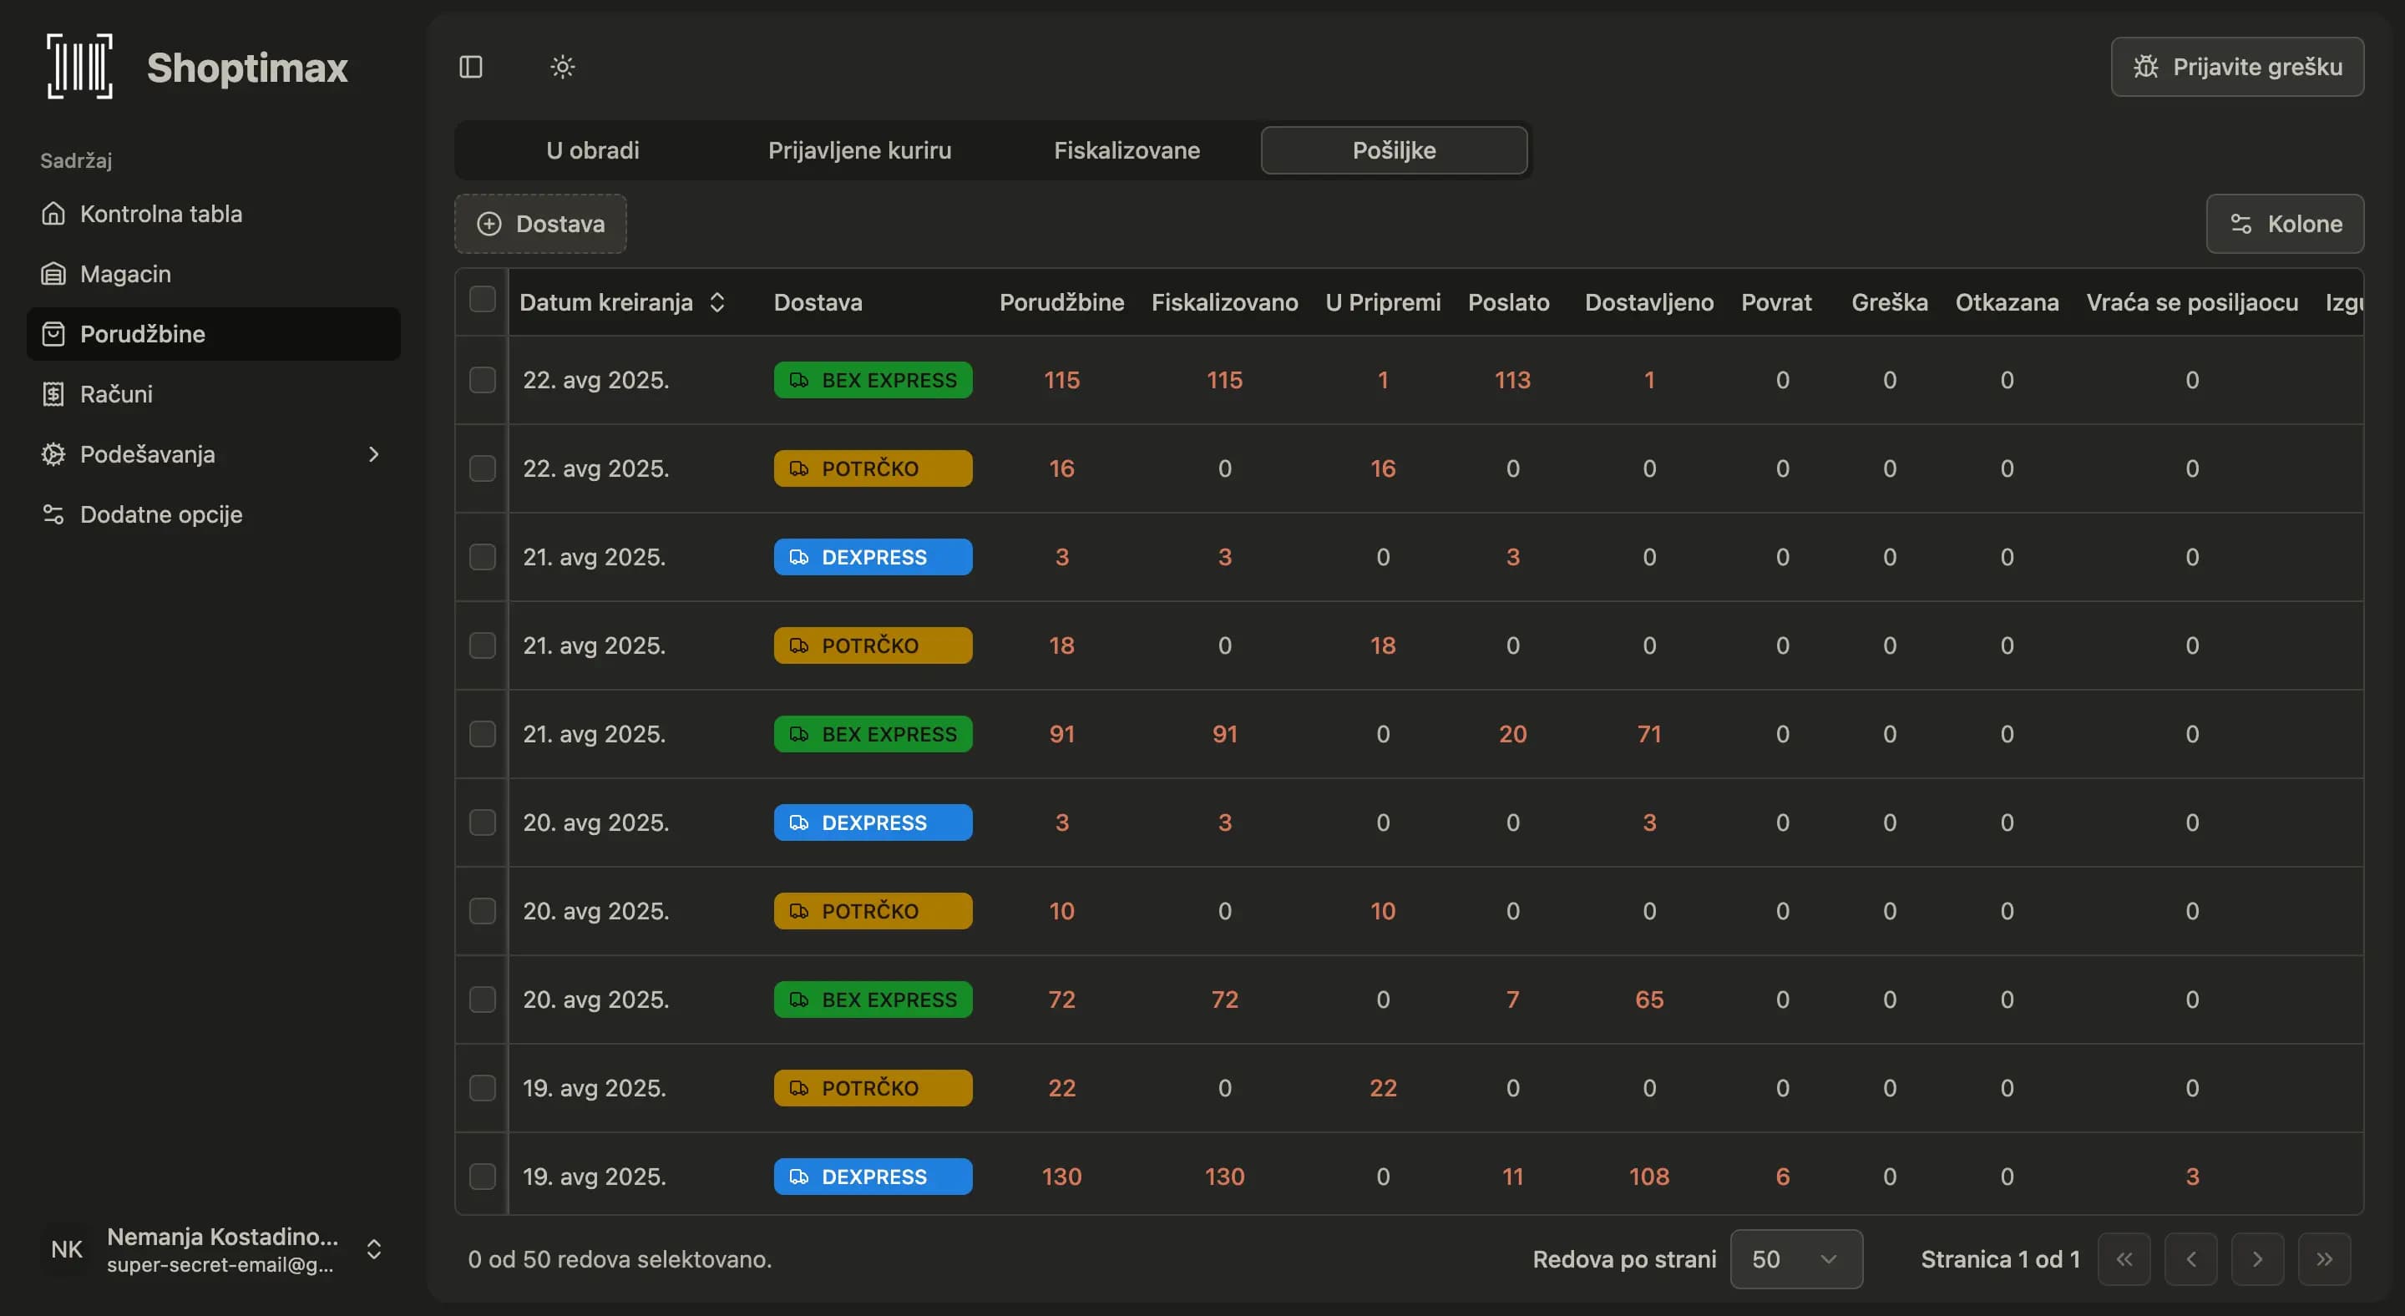Select the 22. avg BEX EXPRESS row checkbox
Screen dimensions: 2405x1316
pos(482,380)
